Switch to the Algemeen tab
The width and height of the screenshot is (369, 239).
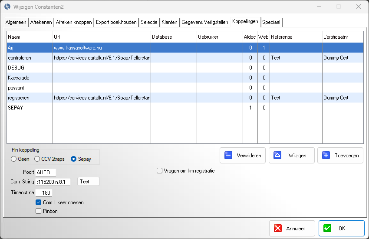coord(16,22)
